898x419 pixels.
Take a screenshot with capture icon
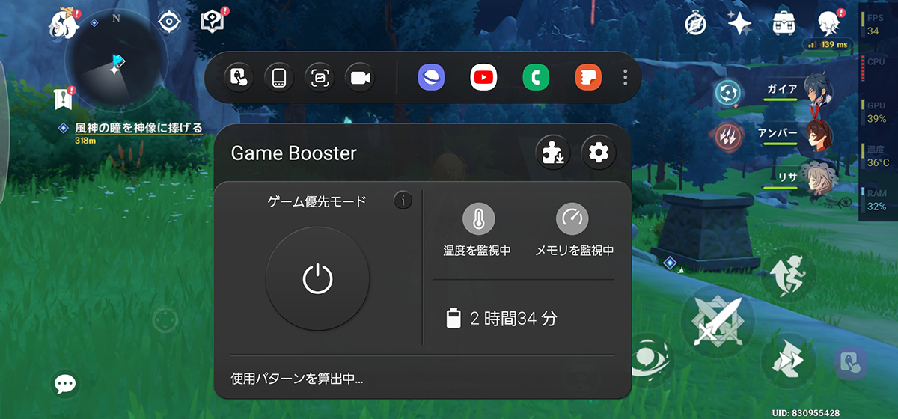[x=320, y=77]
